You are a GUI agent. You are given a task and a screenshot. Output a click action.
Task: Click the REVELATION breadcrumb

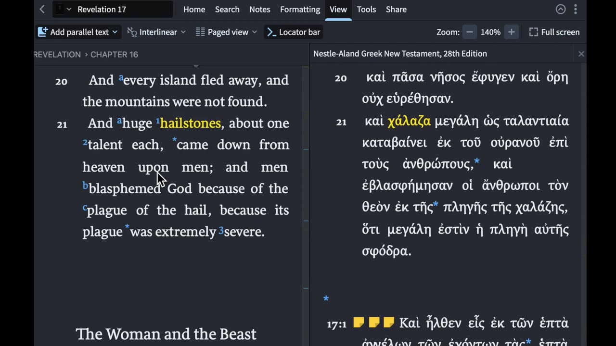point(57,54)
